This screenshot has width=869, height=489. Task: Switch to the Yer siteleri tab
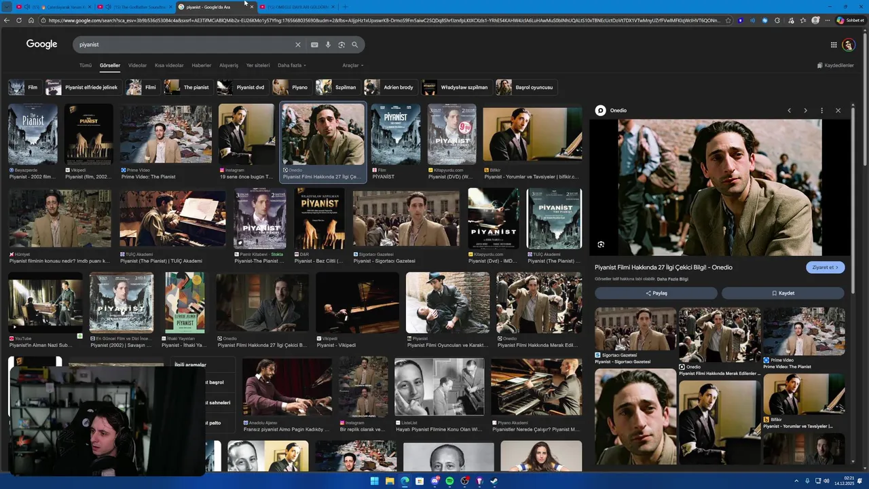[x=258, y=66]
